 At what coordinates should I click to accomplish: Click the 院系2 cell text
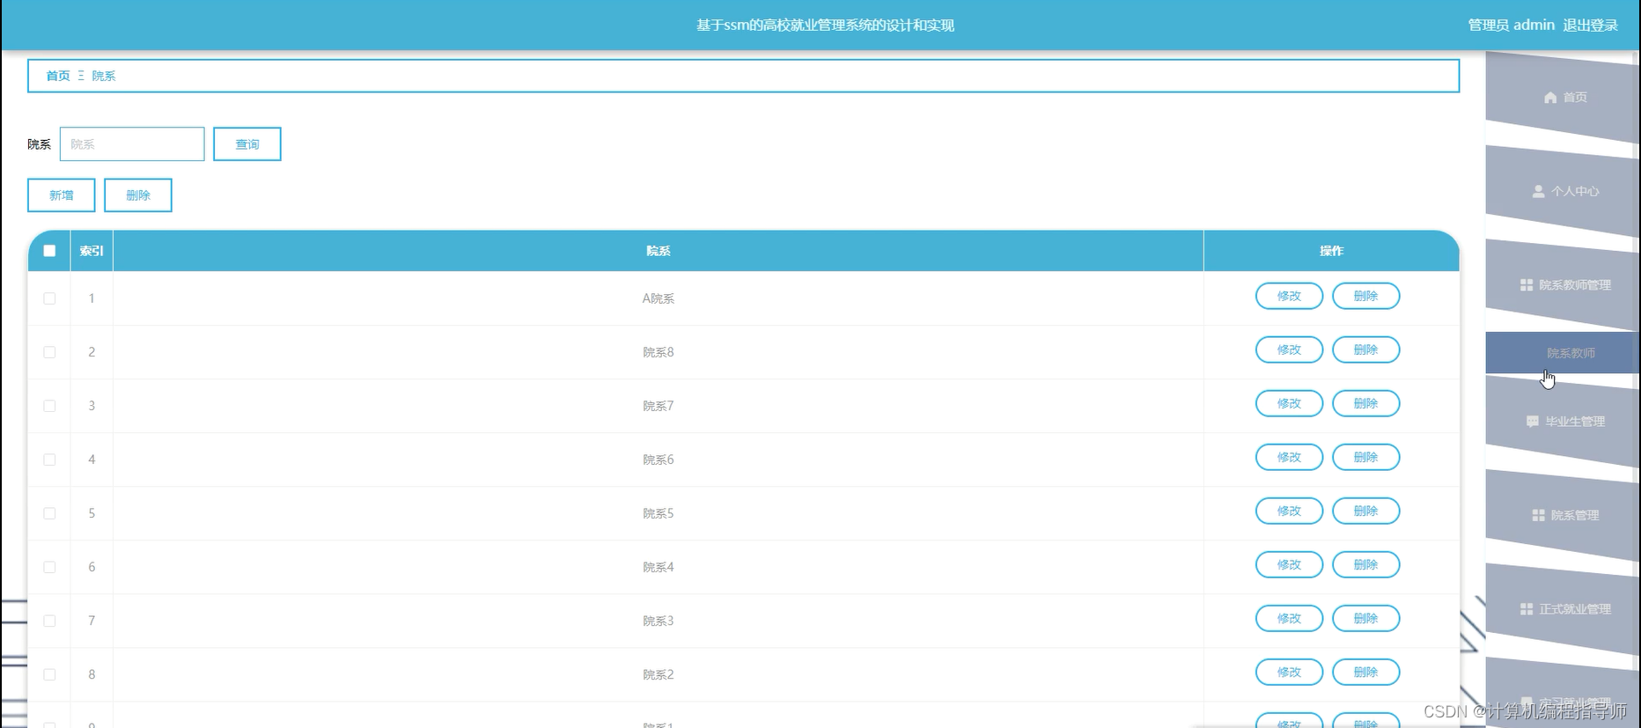pos(659,674)
